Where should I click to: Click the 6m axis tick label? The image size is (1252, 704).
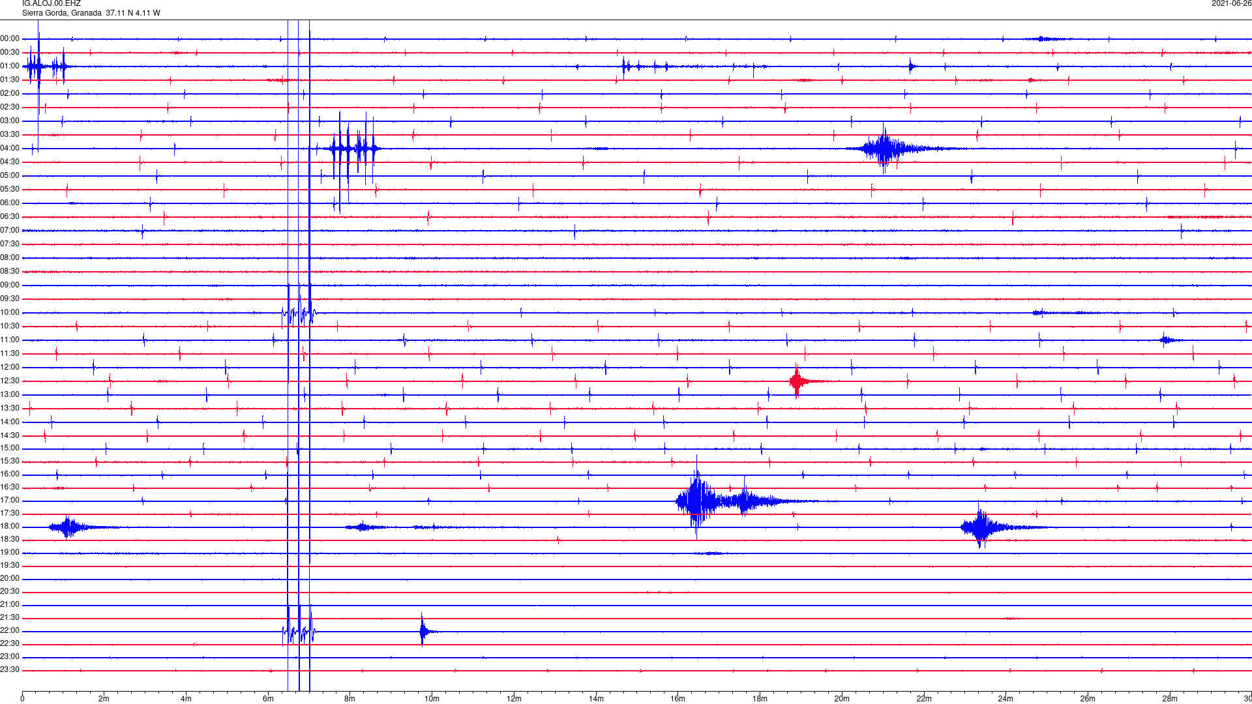pos(268,699)
